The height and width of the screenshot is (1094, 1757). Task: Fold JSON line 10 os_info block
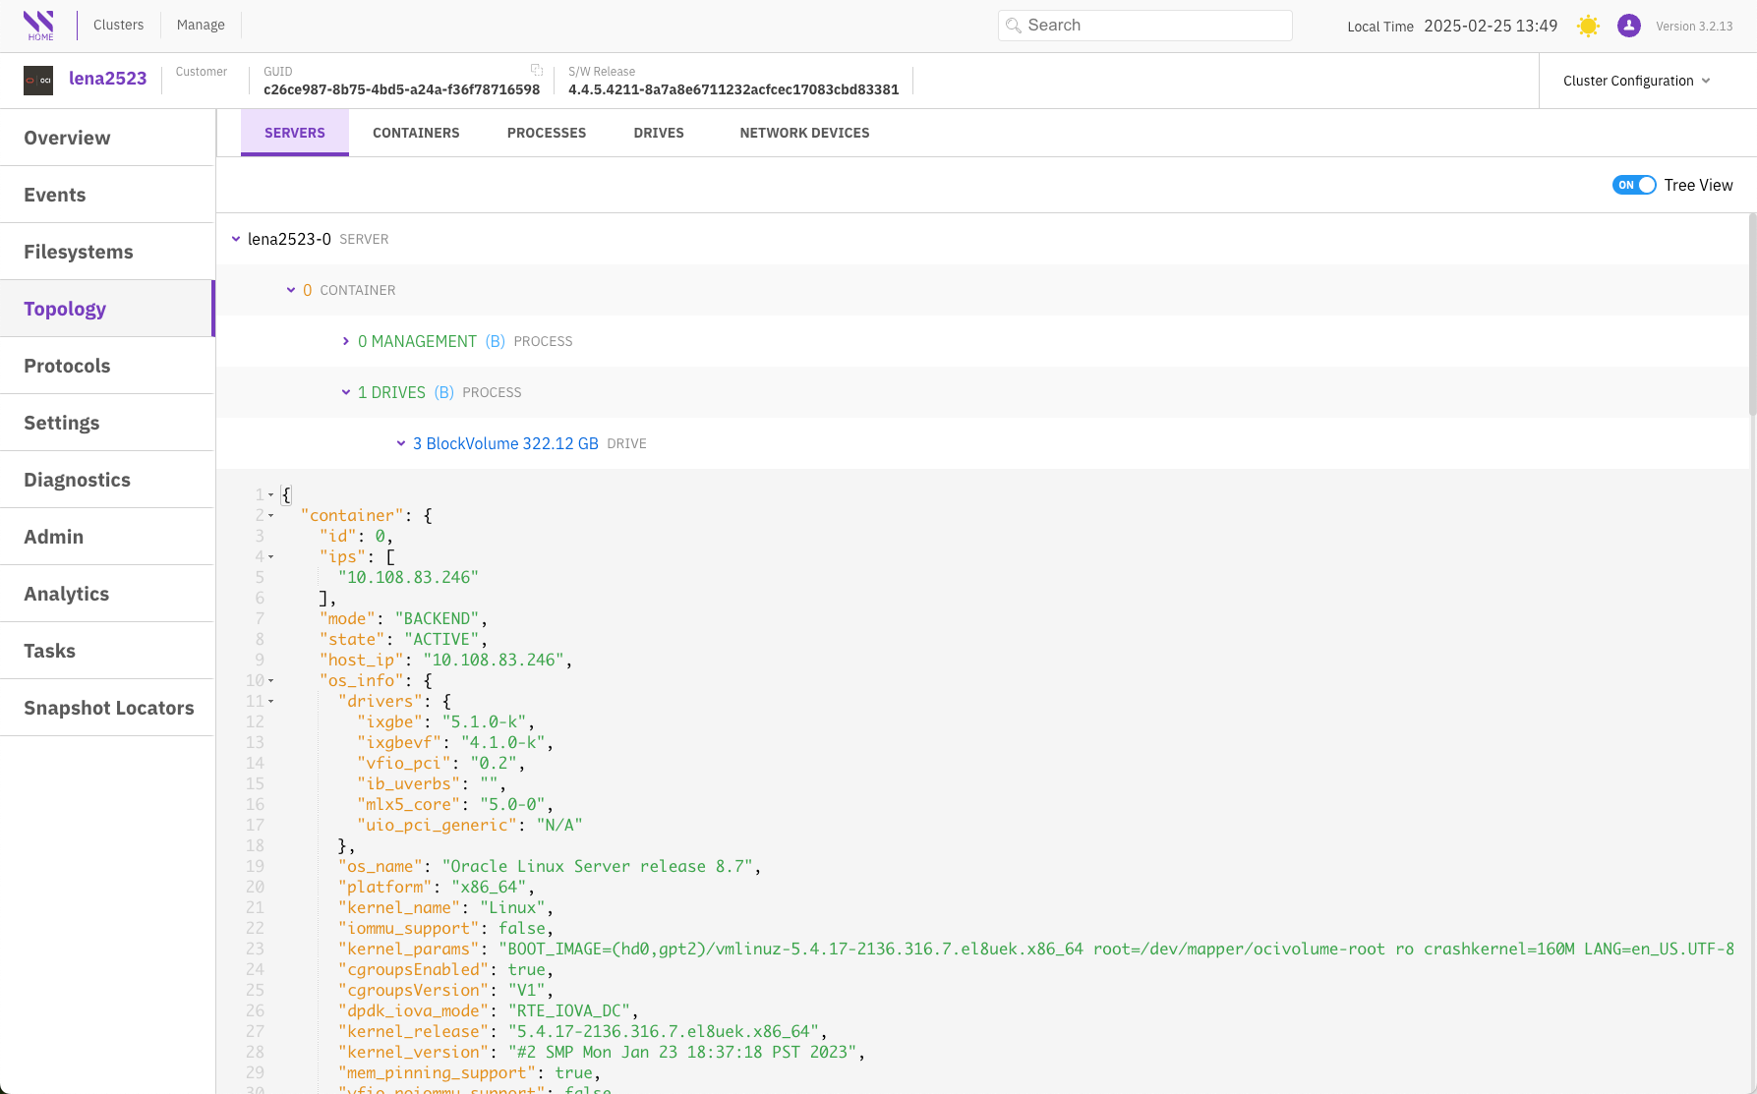[x=271, y=681]
